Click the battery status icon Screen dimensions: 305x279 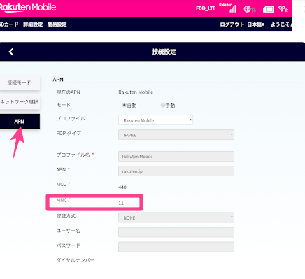point(268,9)
